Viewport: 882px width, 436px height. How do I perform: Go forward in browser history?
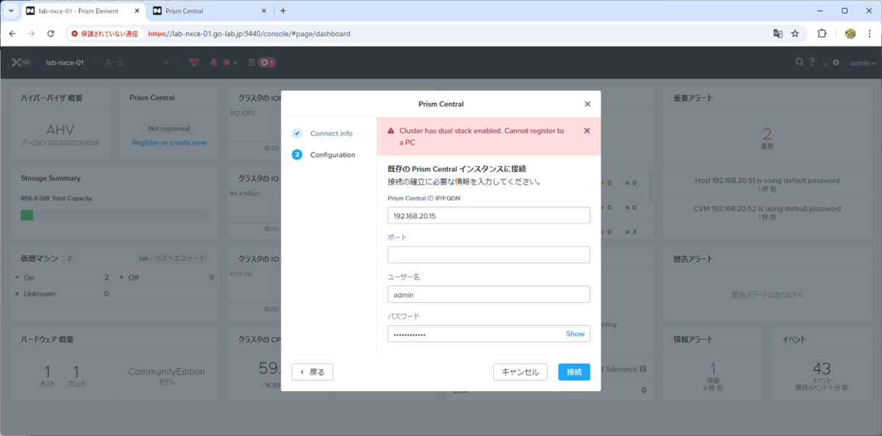[x=32, y=34]
